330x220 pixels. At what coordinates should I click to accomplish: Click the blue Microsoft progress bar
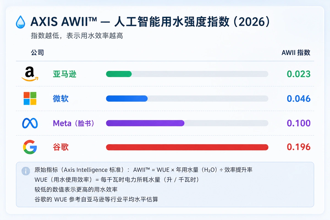pyautogui.click(x=127, y=98)
